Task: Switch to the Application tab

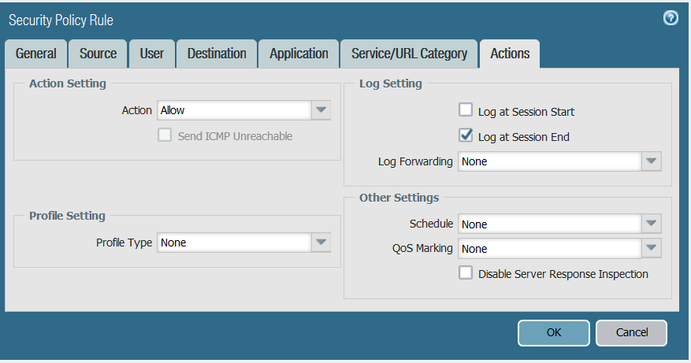Action: pos(299,54)
